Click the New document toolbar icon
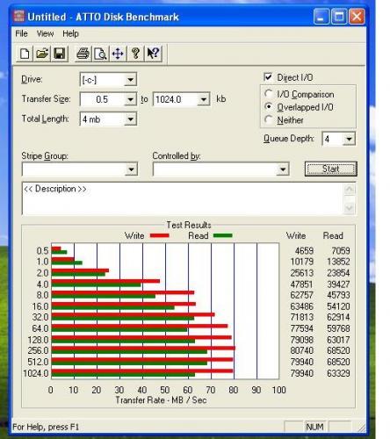Viewport: 390px width, 439px height. coord(25,54)
